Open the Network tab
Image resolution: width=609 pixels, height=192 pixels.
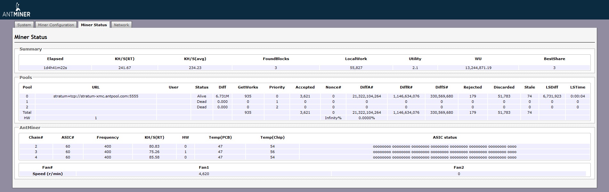click(x=121, y=25)
